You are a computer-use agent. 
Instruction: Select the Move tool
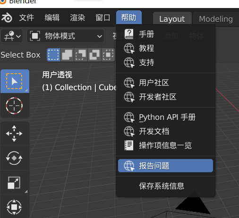tap(14, 134)
